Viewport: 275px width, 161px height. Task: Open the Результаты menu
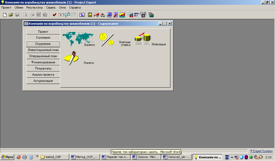pos(35,8)
